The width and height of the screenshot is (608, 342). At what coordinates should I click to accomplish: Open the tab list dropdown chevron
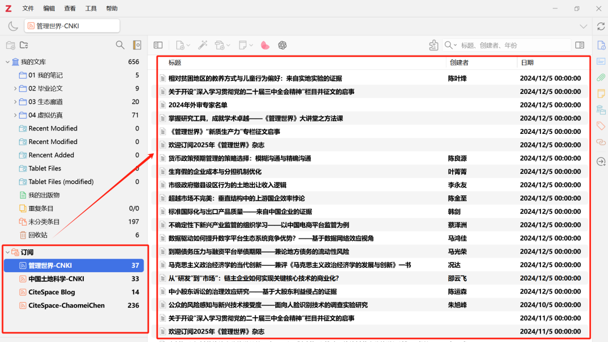tap(584, 26)
